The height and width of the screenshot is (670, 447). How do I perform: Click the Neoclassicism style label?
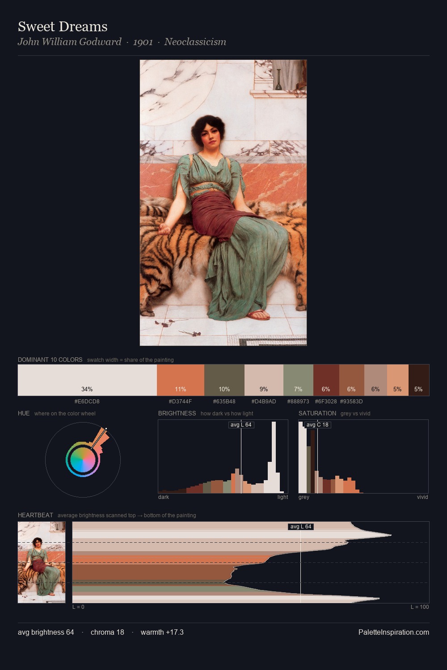click(195, 42)
